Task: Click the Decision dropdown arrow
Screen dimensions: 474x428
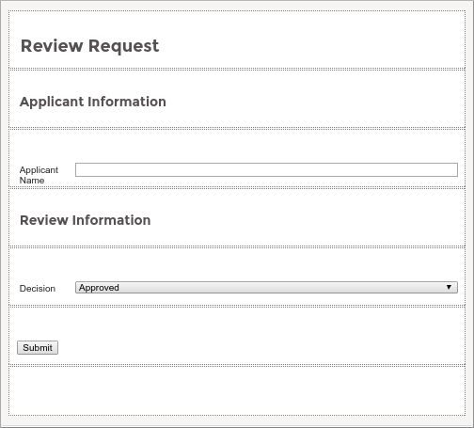Action: pyautogui.click(x=449, y=287)
